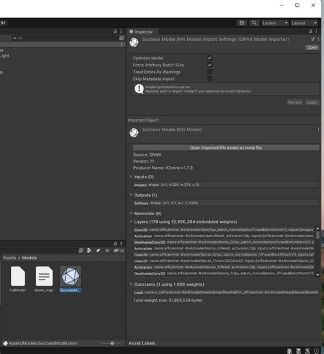The image size is (324, 354).
Task: Open the Import Settings header kebab menu
Action: (x=319, y=39)
